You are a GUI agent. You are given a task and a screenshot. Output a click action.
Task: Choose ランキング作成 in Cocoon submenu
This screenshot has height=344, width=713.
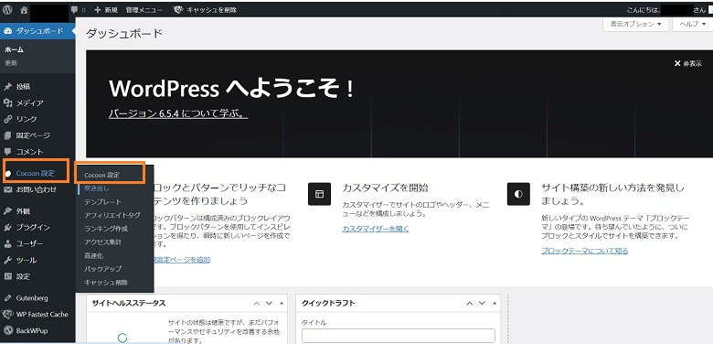106,229
